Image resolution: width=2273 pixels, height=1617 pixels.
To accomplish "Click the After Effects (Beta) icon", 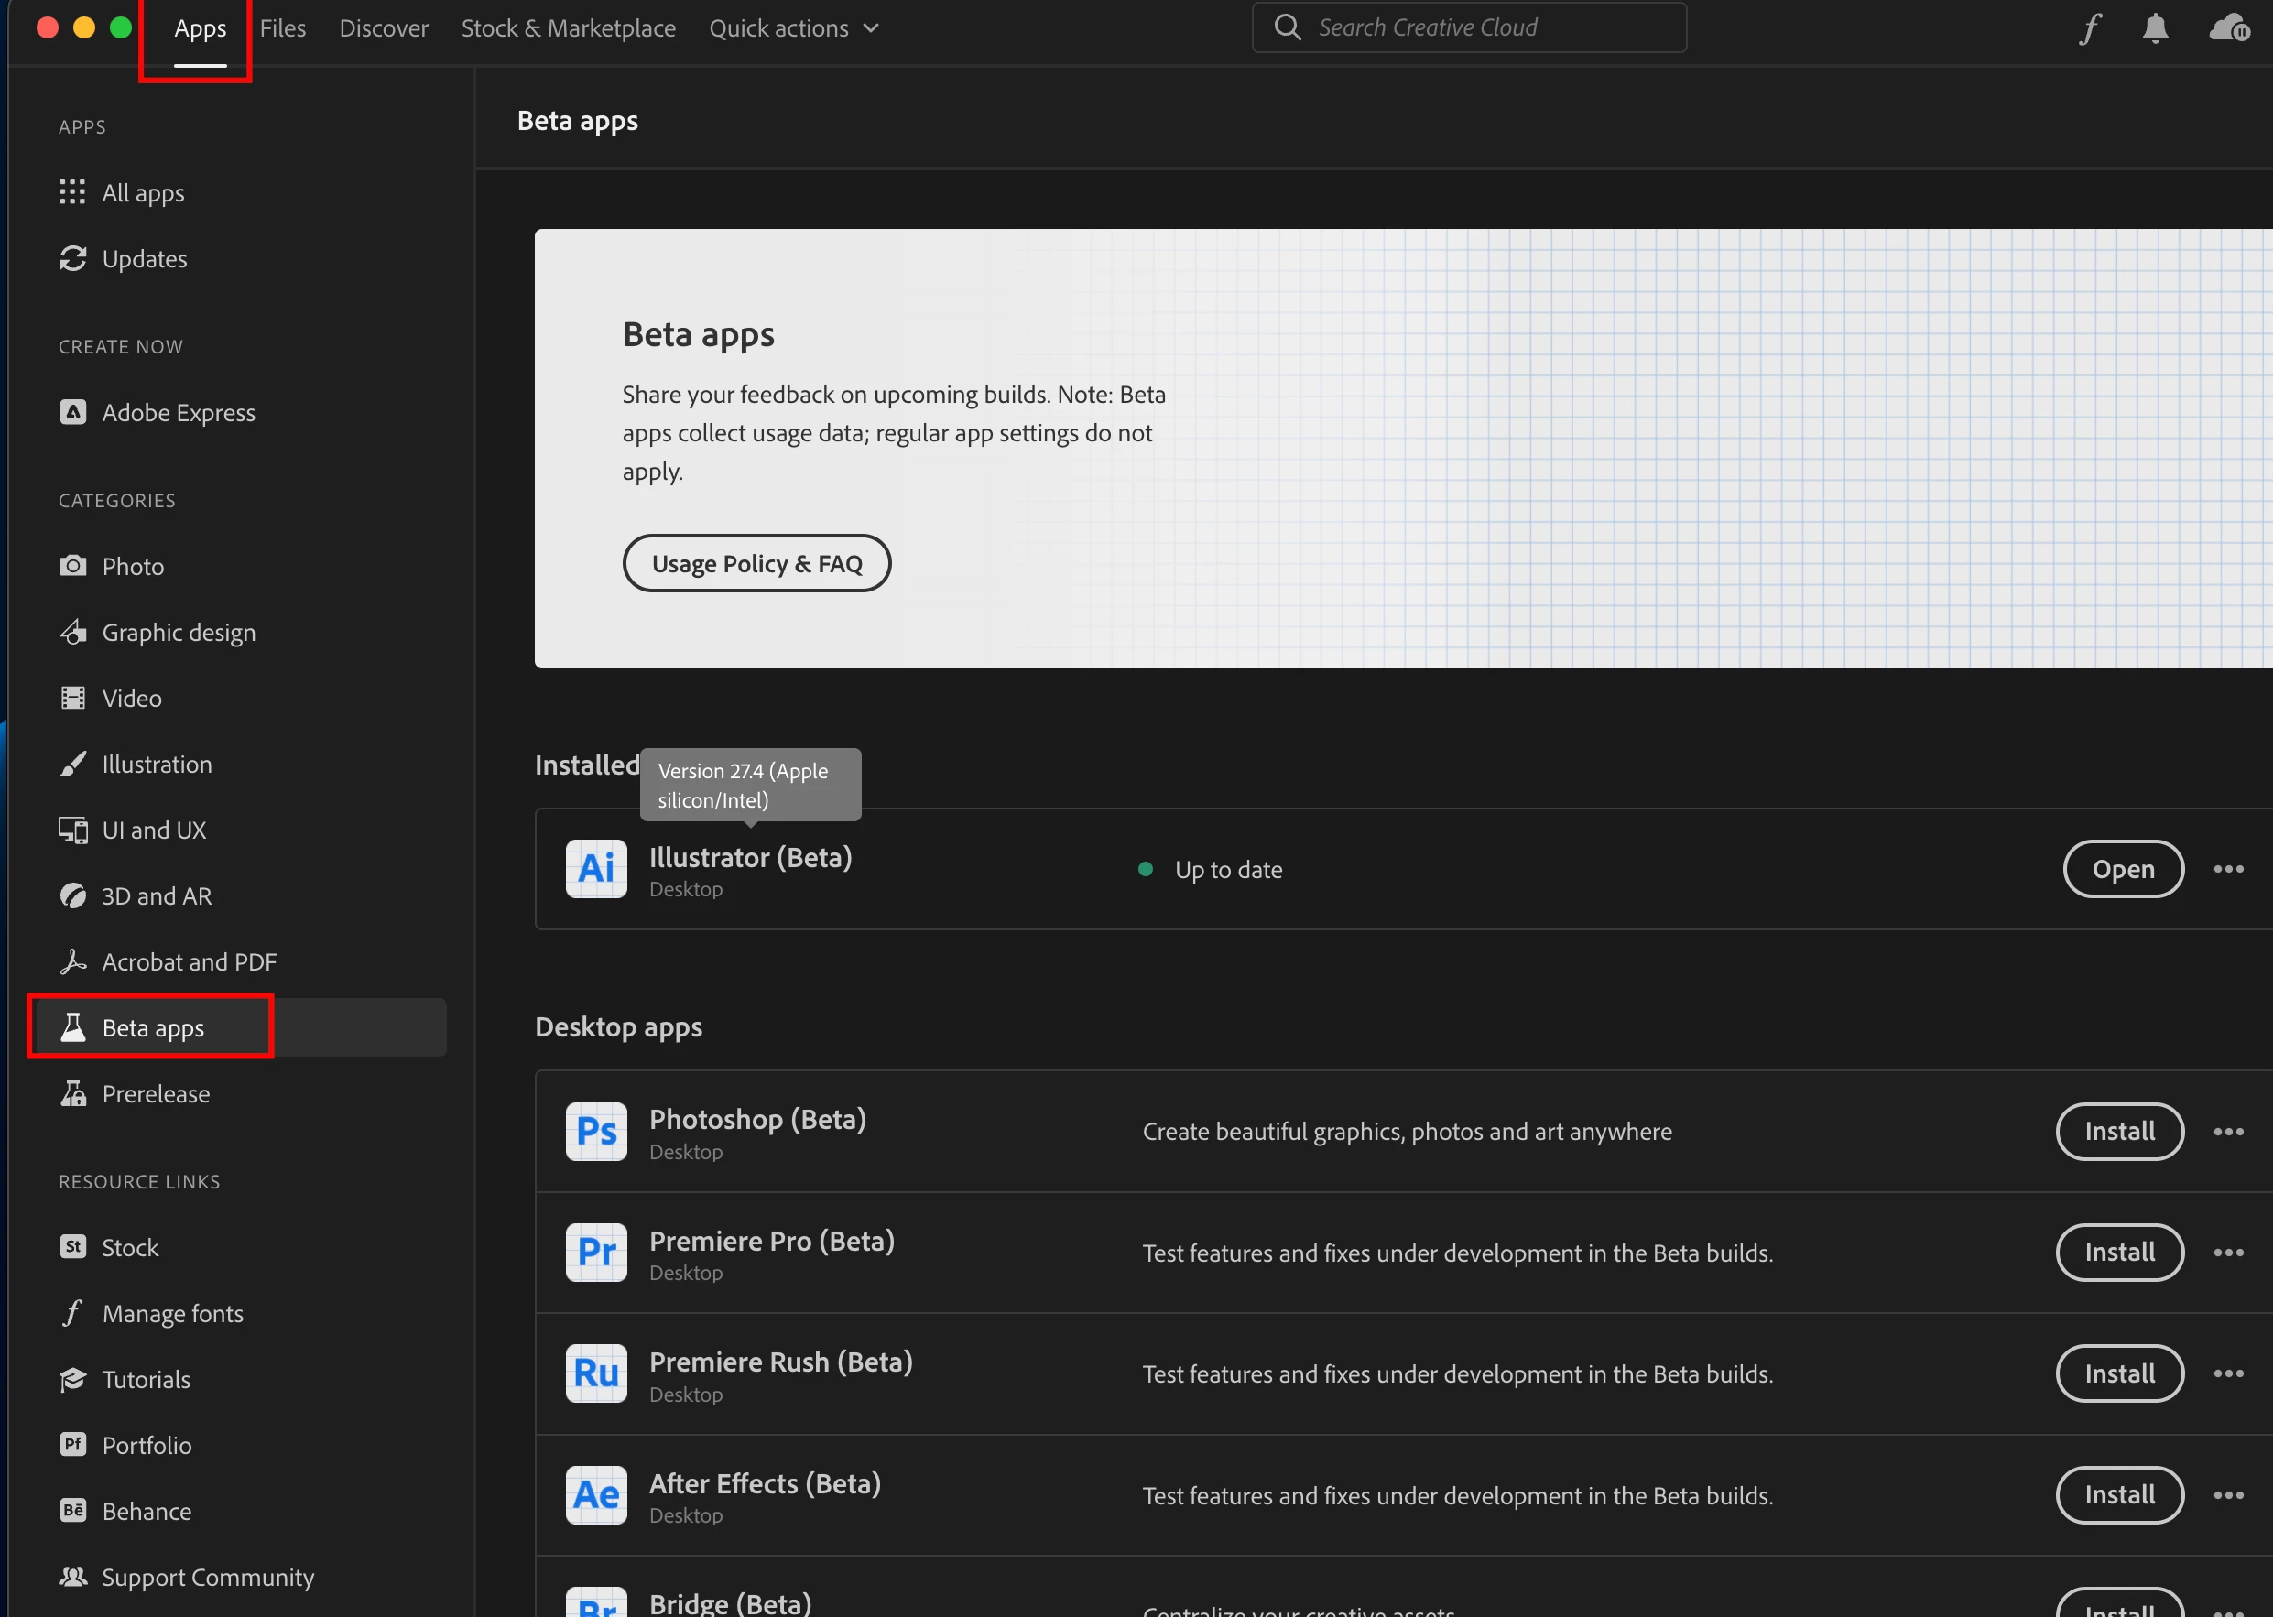I will (595, 1494).
